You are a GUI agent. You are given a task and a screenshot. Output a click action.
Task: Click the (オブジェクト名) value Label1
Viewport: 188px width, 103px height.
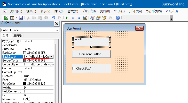tap(38, 41)
